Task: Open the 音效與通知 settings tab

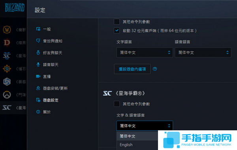Action: click(x=53, y=41)
